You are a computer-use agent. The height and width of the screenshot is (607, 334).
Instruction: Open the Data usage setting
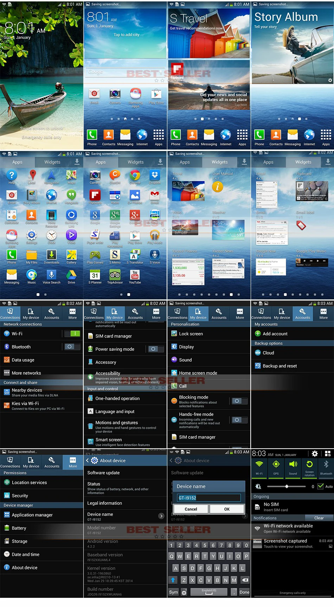[x=41, y=360]
